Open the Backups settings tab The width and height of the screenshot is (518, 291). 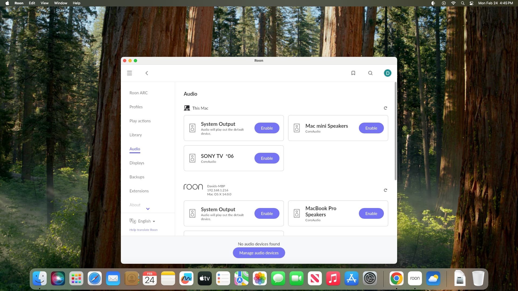137,177
